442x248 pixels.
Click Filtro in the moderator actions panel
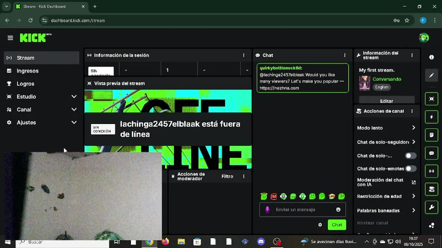(x=227, y=176)
